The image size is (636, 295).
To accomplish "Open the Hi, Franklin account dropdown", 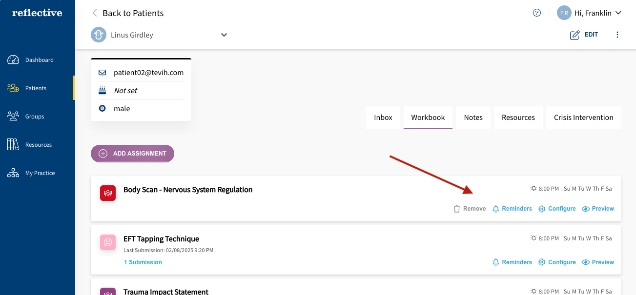I will coord(589,13).
